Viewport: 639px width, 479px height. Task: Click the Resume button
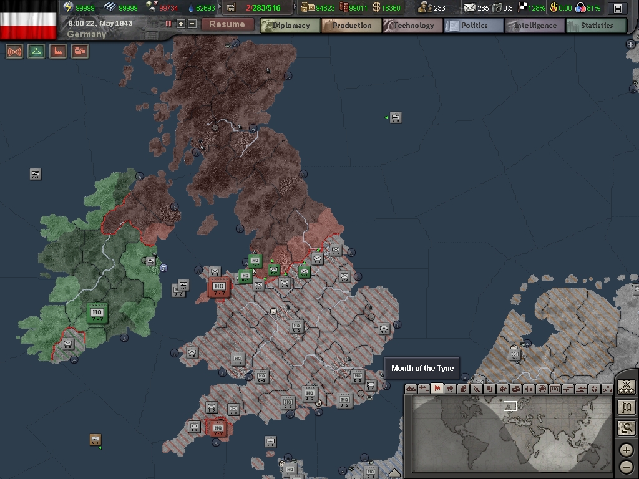(227, 24)
